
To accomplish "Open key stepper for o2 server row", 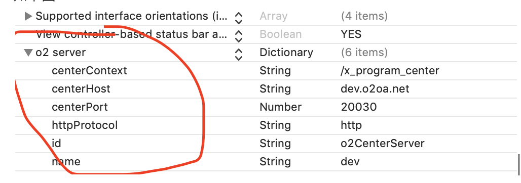I will [x=238, y=55].
